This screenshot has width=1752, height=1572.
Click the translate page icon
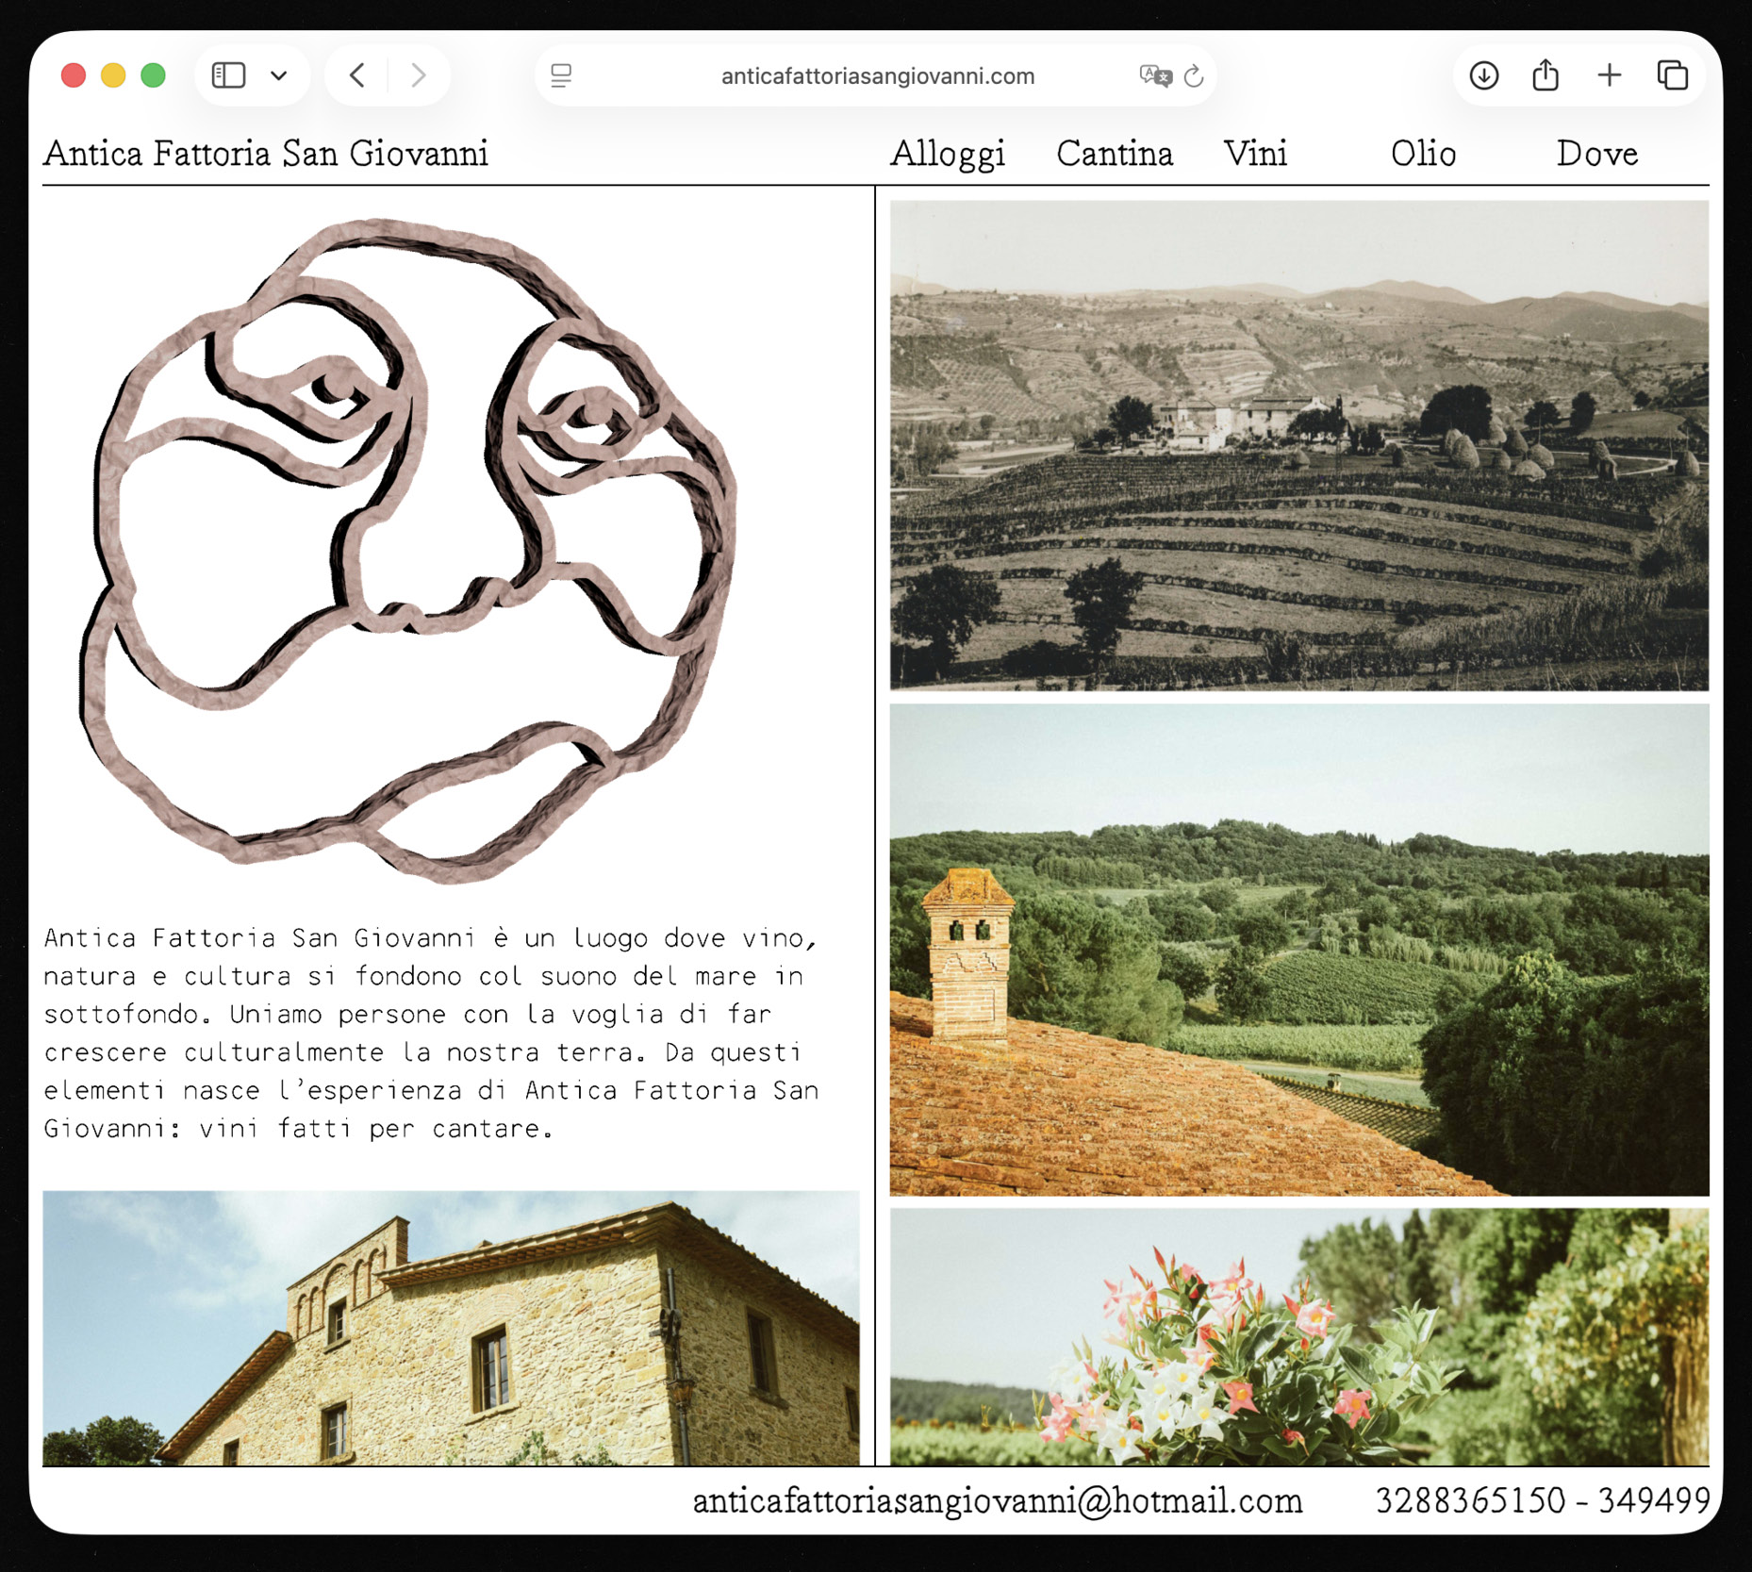click(1154, 75)
